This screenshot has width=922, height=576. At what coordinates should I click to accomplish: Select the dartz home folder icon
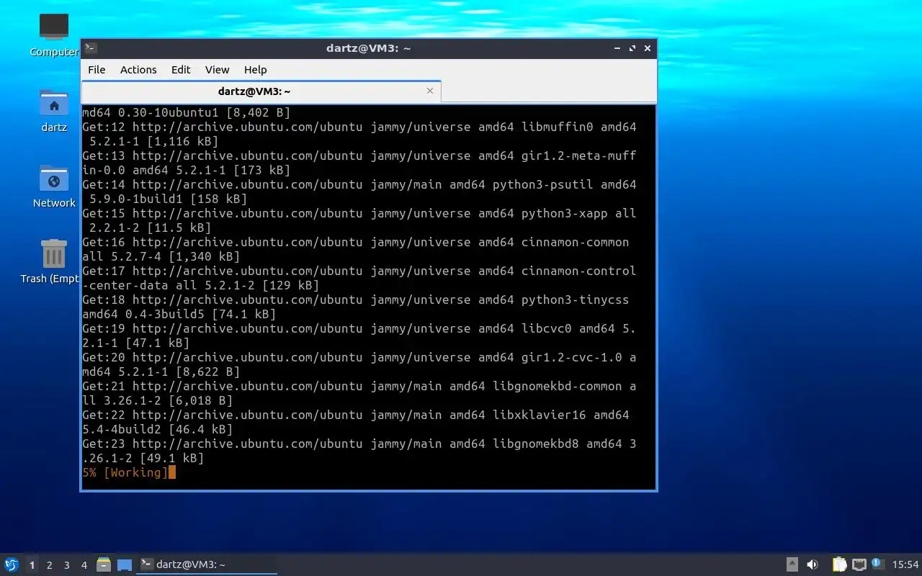pos(54,111)
